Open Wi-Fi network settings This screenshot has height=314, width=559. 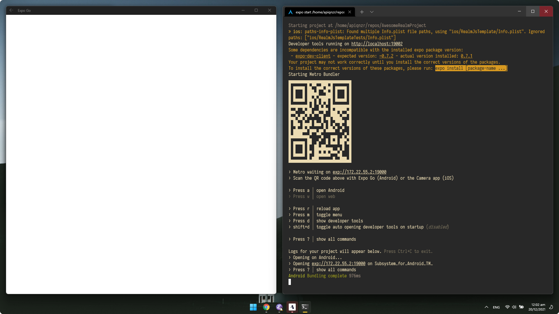507,307
